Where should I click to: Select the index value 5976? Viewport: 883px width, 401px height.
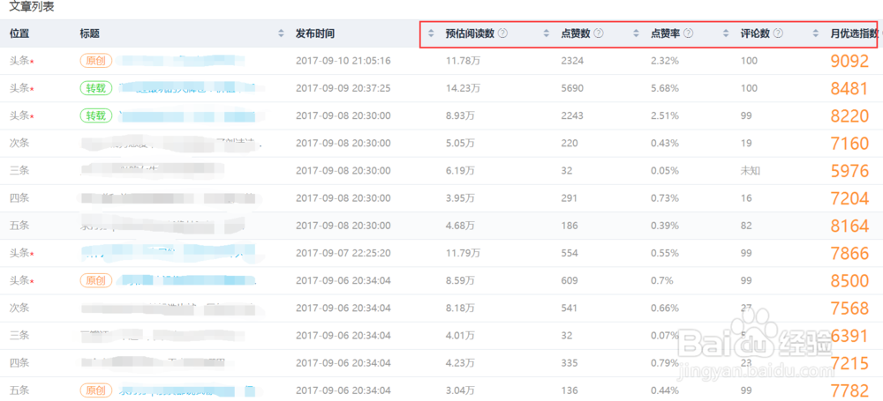[x=849, y=171]
